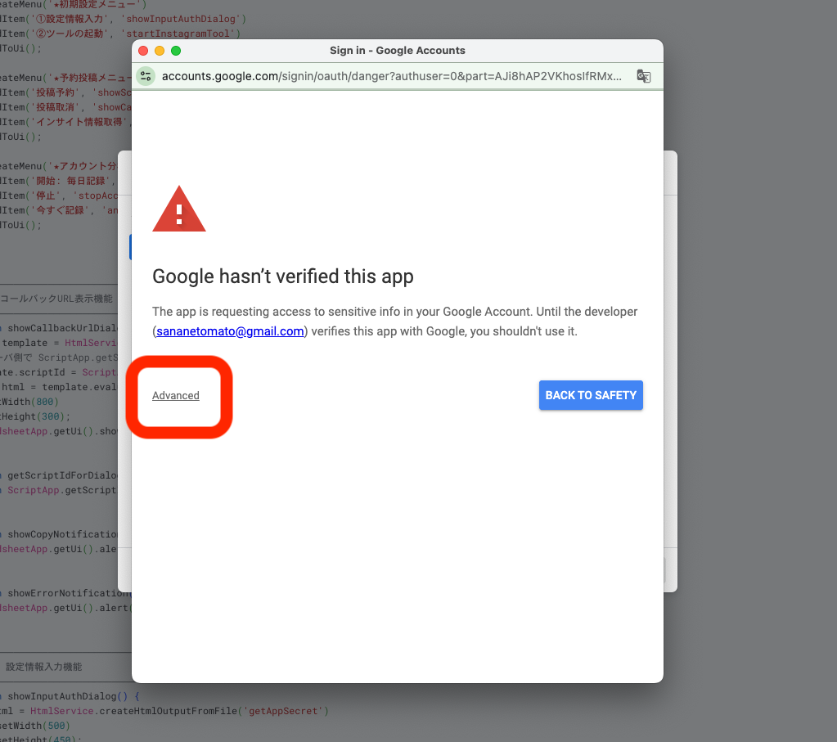
Task: Open site settings icon in address bar
Action: coord(146,76)
